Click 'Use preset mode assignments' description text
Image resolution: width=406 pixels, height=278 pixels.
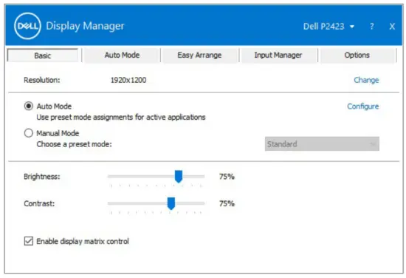(x=121, y=118)
